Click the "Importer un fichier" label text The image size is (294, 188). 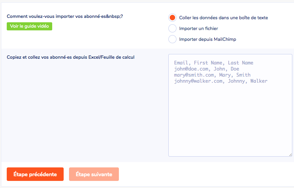[198, 28]
